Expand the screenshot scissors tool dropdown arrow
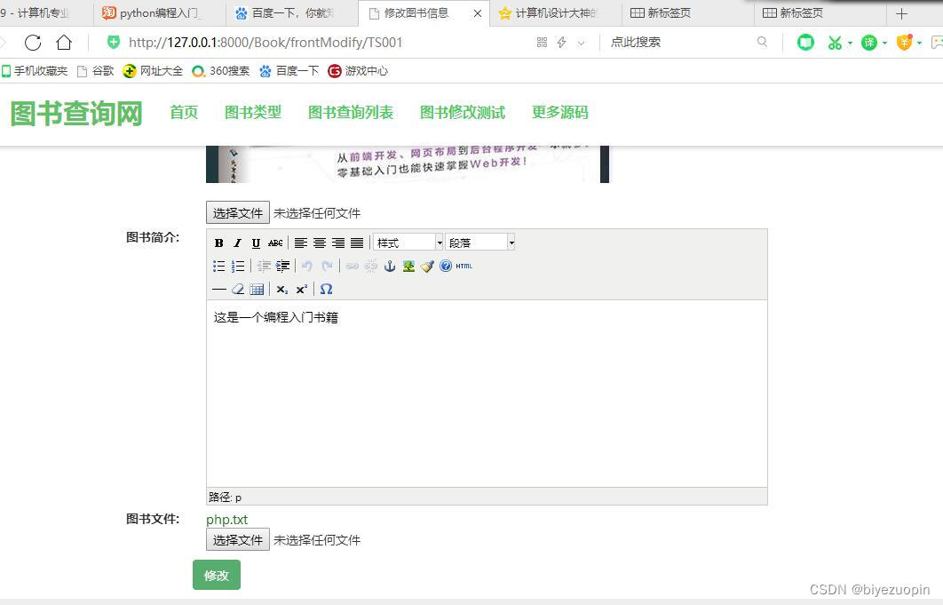943x605 pixels. click(x=850, y=42)
